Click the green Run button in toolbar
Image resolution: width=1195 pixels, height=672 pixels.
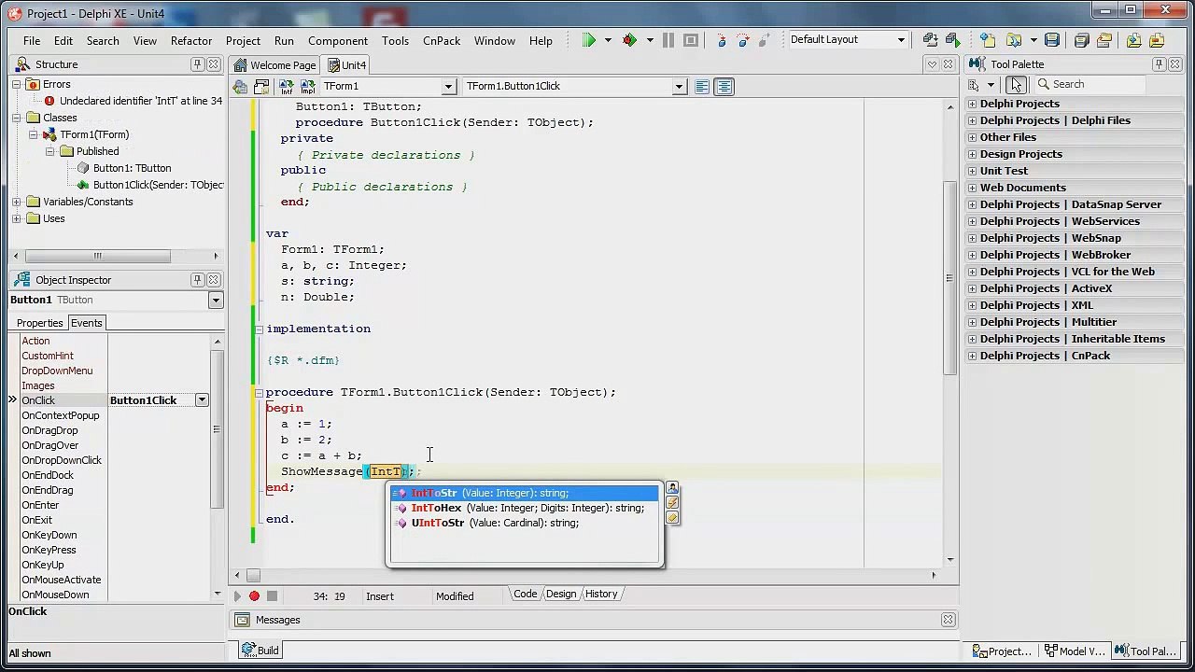[589, 40]
